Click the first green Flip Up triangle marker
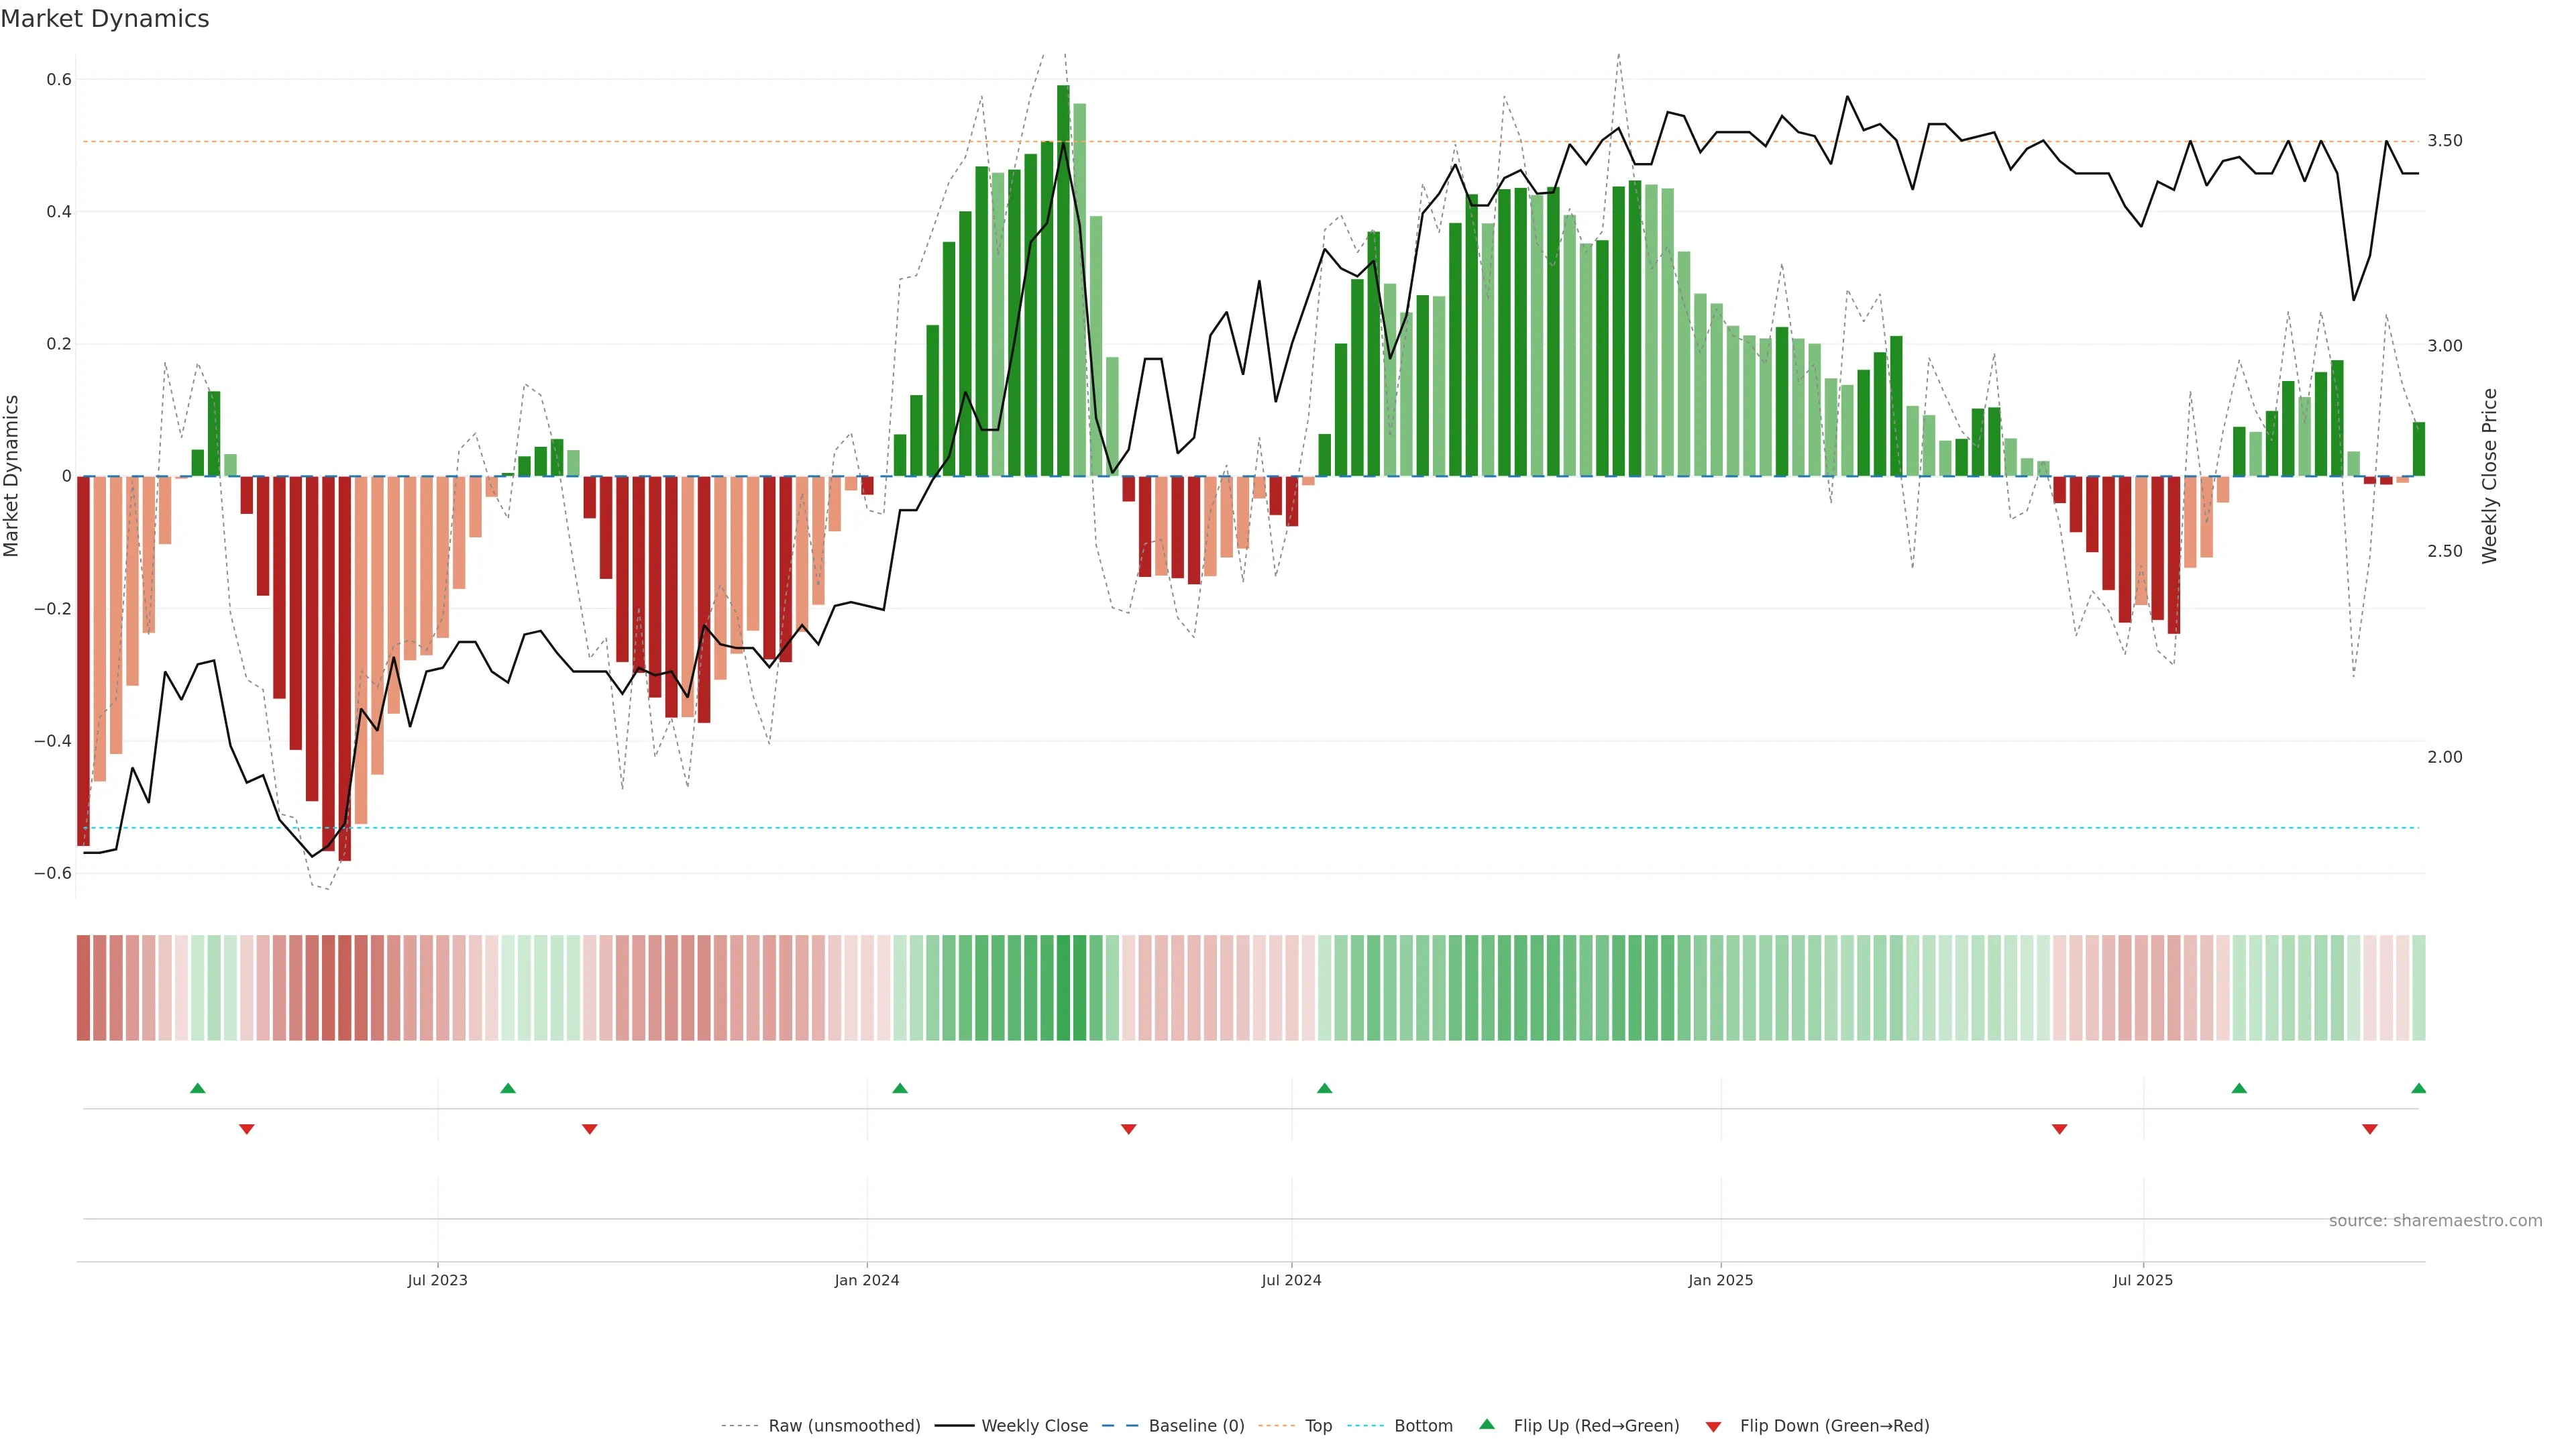Screen dimensions: 2576x1449 [198, 1088]
